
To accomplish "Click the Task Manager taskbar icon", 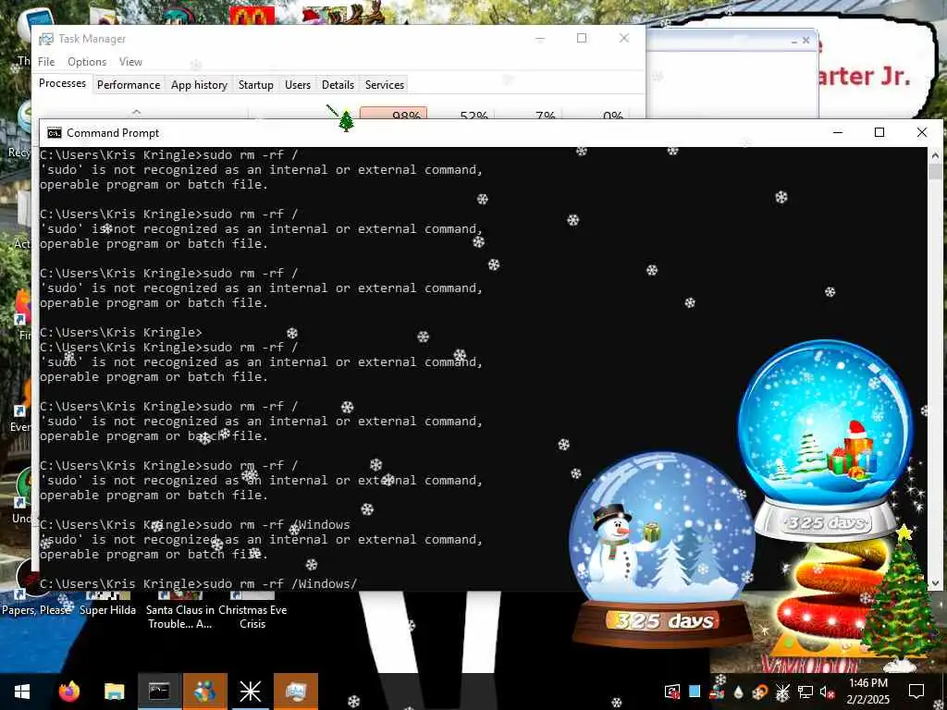I will pos(296,692).
